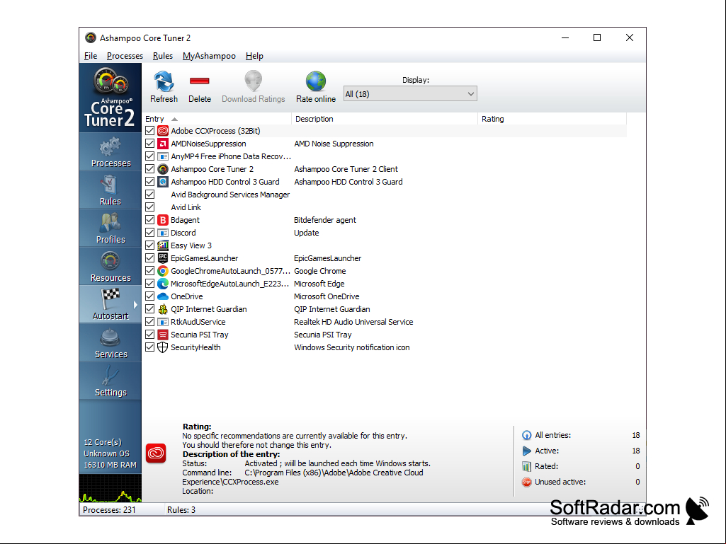Open the Rules menu
The image size is (726, 544).
162,56
